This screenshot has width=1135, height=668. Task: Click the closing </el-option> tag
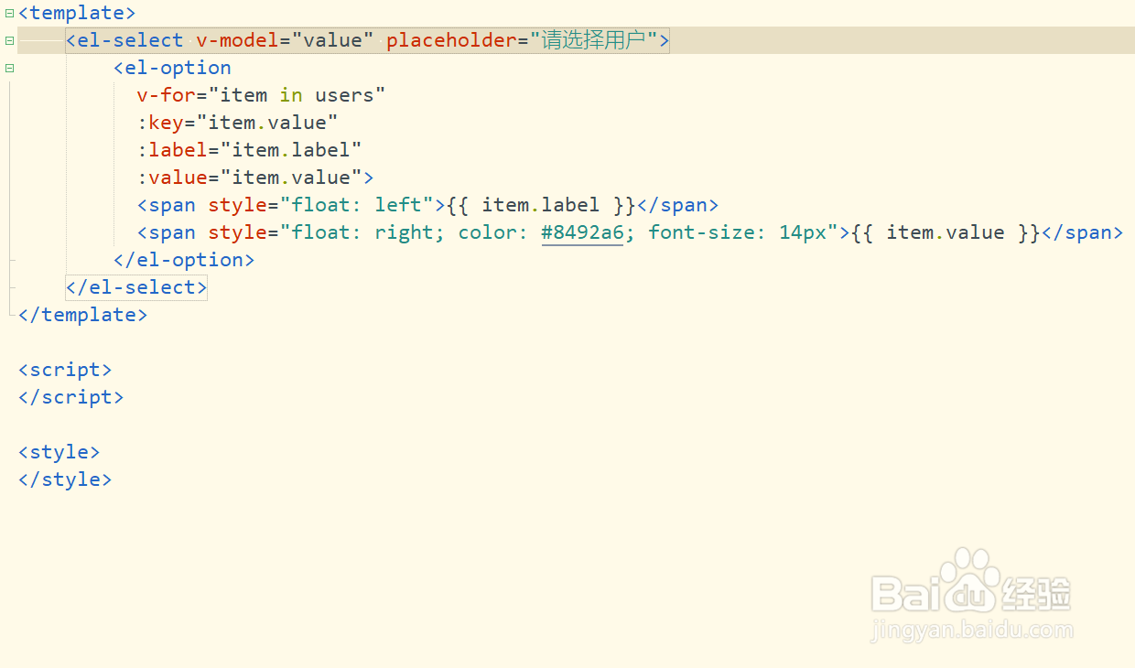pos(184,260)
